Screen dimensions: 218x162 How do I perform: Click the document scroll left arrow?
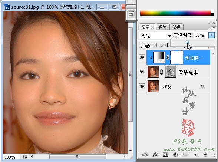tap(32, 157)
